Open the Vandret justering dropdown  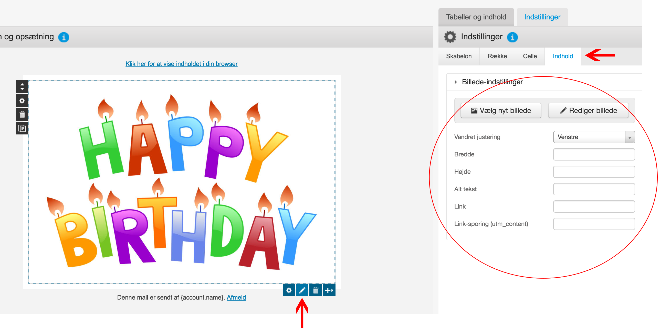(594, 137)
